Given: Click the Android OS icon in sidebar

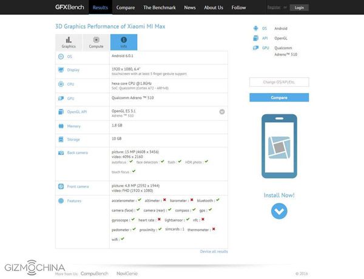Looking at the screenshot, I should (x=255, y=29).
